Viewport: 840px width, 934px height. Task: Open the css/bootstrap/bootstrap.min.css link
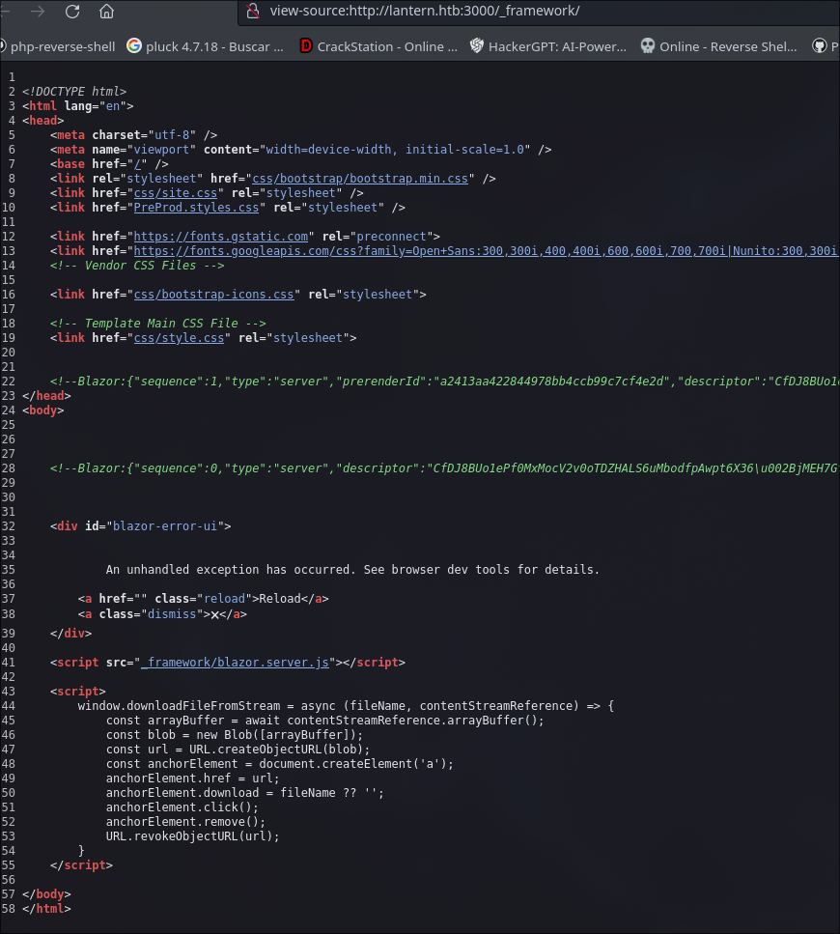point(360,178)
